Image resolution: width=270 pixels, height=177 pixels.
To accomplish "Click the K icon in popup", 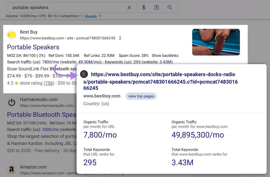I will coord(84,74).
